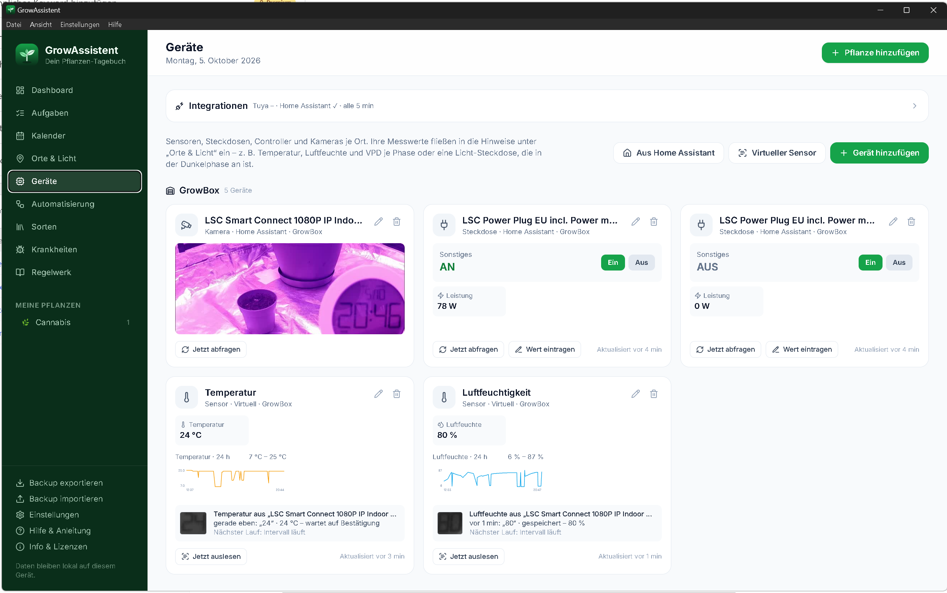Open Einstellungen at sidebar bottom

pos(48,515)
